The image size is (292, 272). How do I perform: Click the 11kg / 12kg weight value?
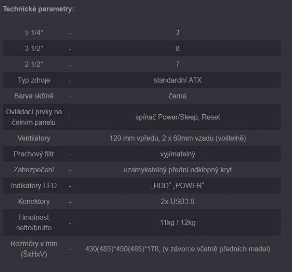tap(177, 223)
